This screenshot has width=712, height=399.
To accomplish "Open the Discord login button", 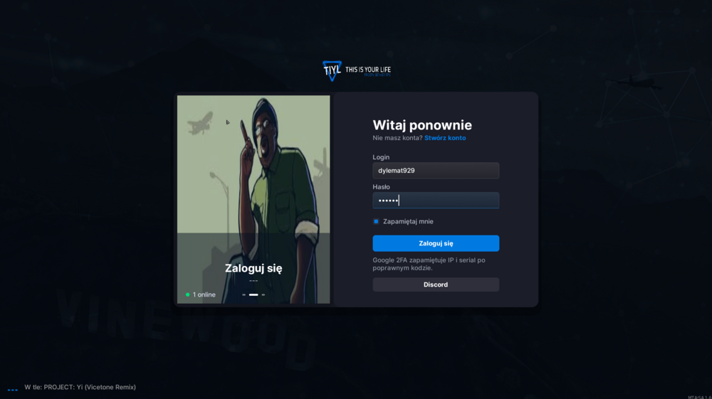I will [436, 284].
